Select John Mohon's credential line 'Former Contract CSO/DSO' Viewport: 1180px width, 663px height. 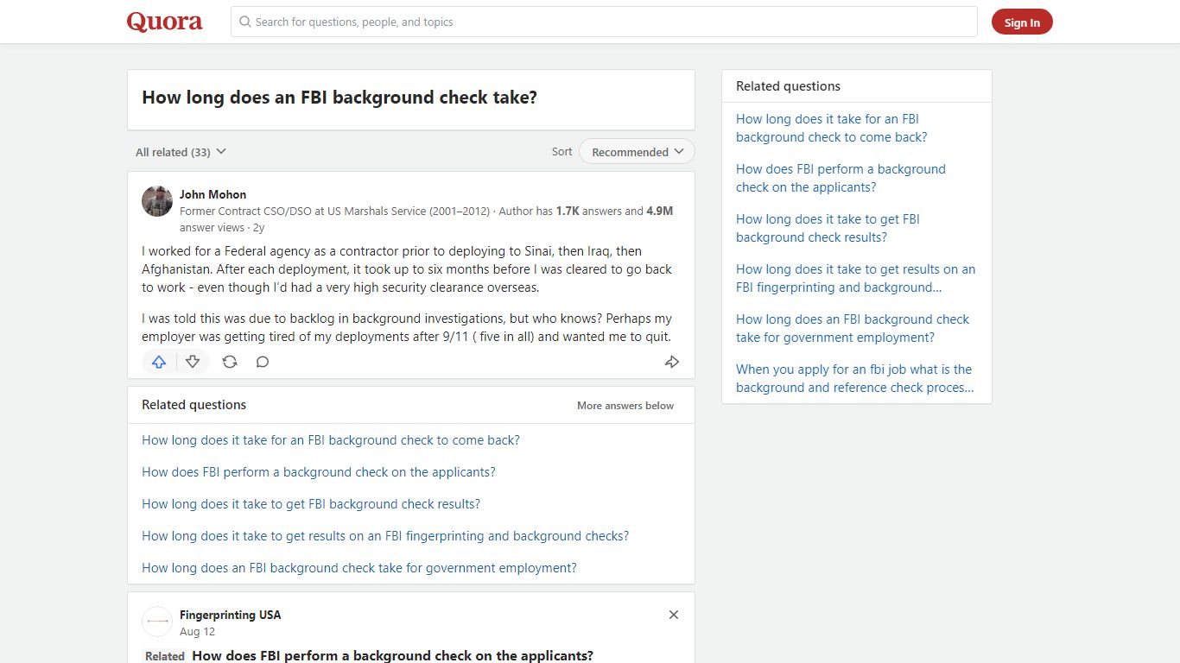tap(334, 211)
